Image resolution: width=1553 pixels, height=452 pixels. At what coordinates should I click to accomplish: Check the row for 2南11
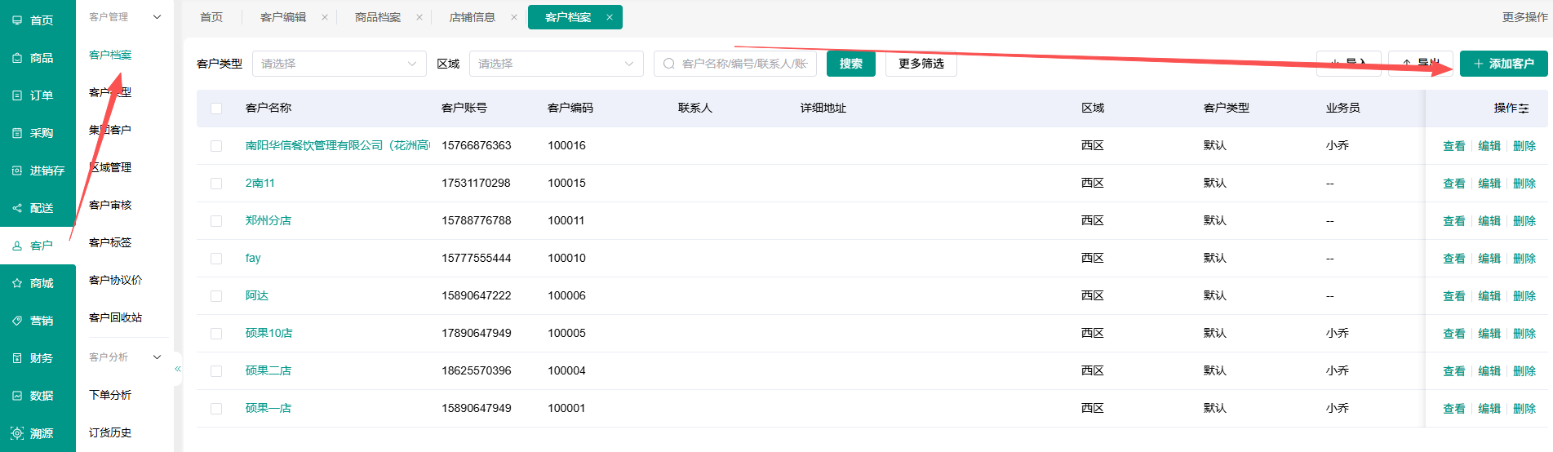click(x=216, y=184)
